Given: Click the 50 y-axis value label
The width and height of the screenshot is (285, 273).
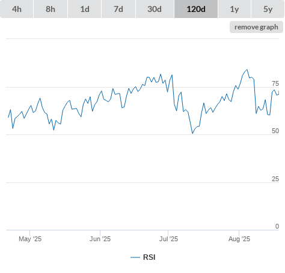Looking at the screenshot, I should pyautogui.click(x=275, y=131).
